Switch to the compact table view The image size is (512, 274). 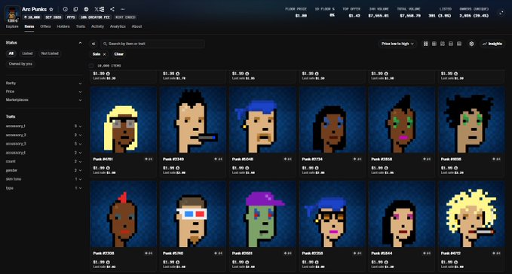(x=459, y=44)
